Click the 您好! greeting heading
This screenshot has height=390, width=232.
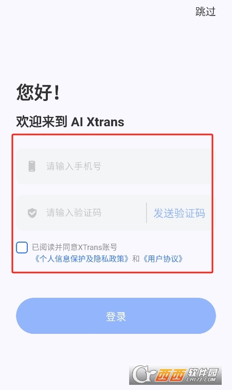coord(38,92)
